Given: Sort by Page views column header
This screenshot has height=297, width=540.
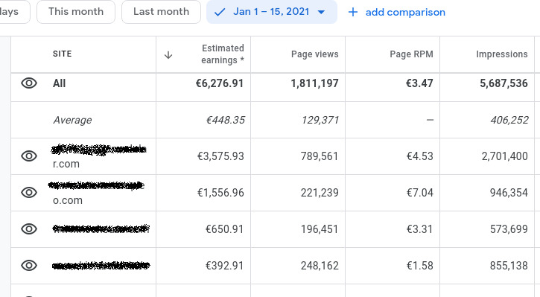Looking at the screenshot, I should [315, 54].
